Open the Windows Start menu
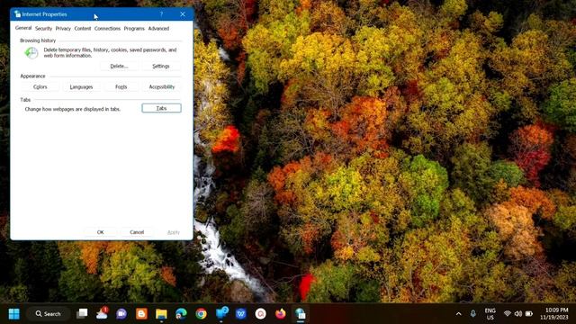576x324 pixels. click(x=14, y=314)
